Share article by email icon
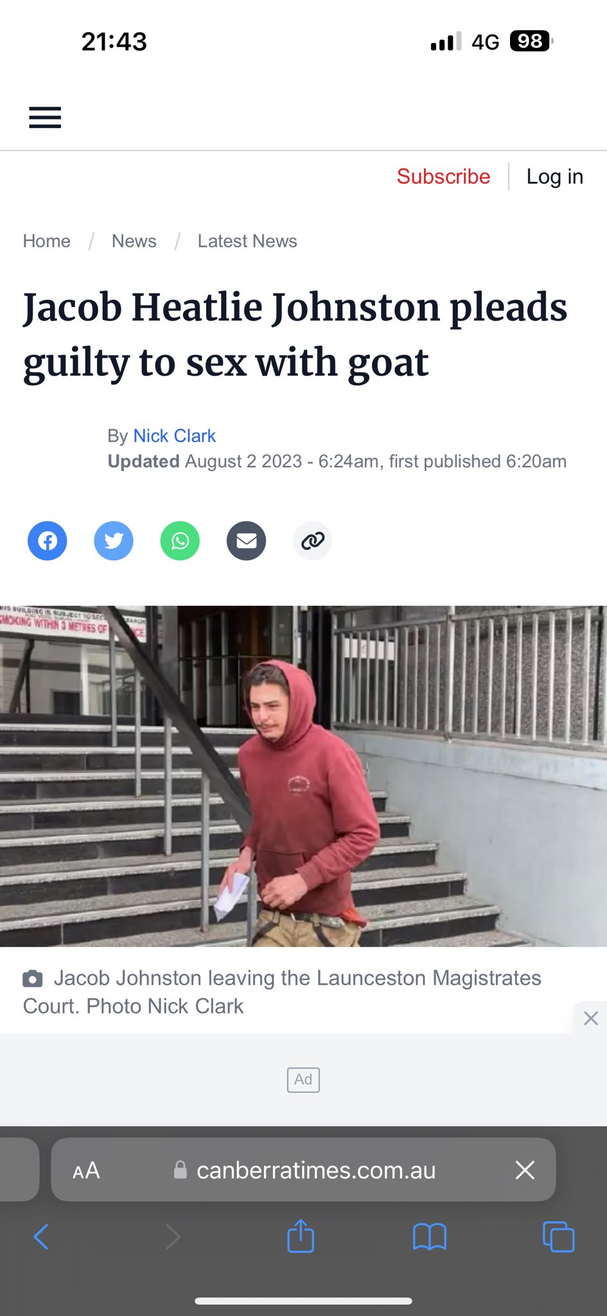Image resolution: width=607 pixels, height=1316 pixels. coord(247,541)
